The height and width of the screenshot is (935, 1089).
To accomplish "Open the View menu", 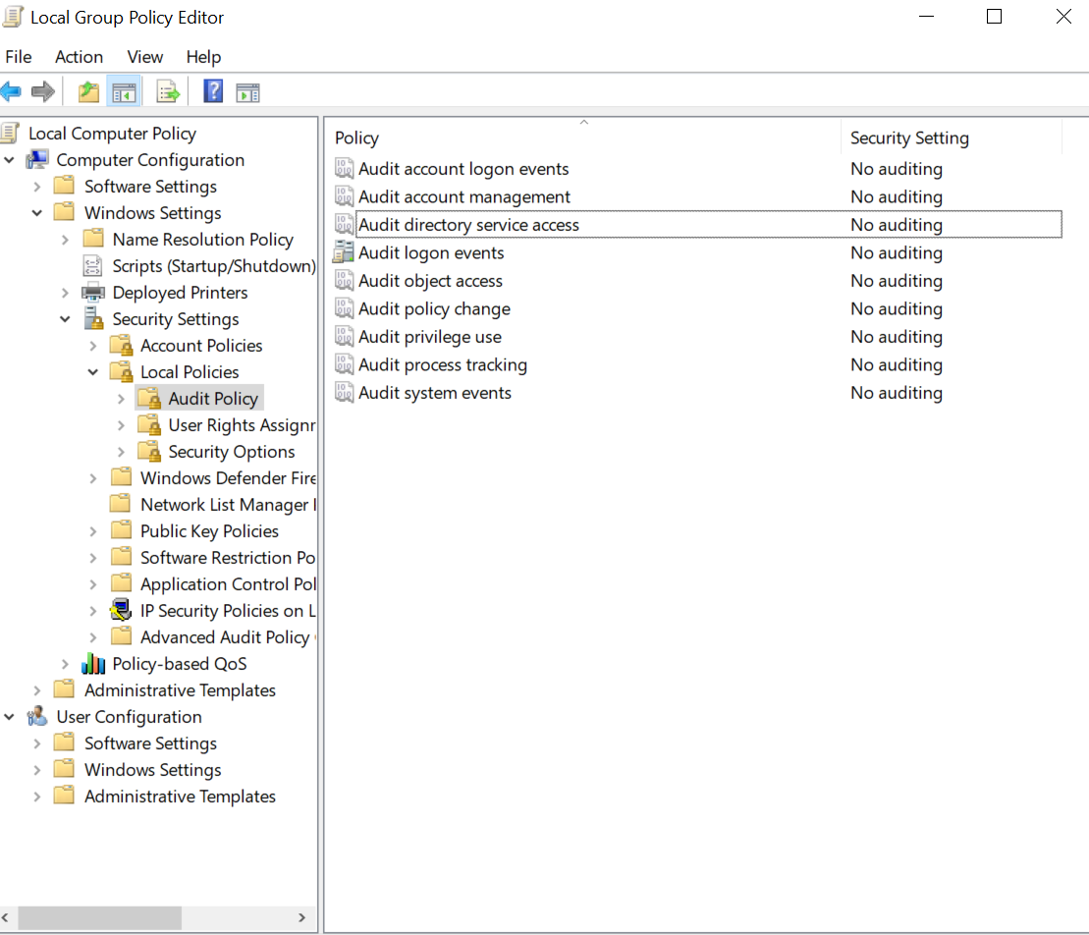I will coord(144,56).
